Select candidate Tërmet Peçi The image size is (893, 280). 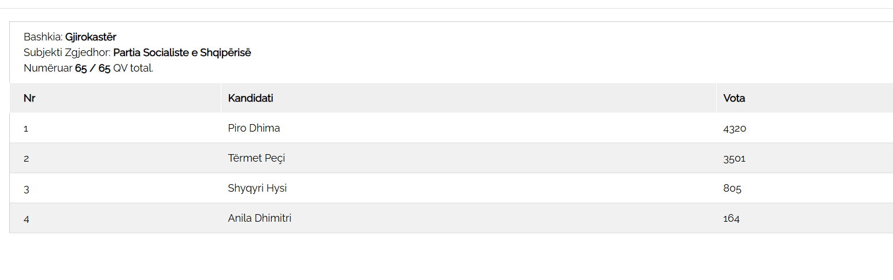click(x=257, y=158)
